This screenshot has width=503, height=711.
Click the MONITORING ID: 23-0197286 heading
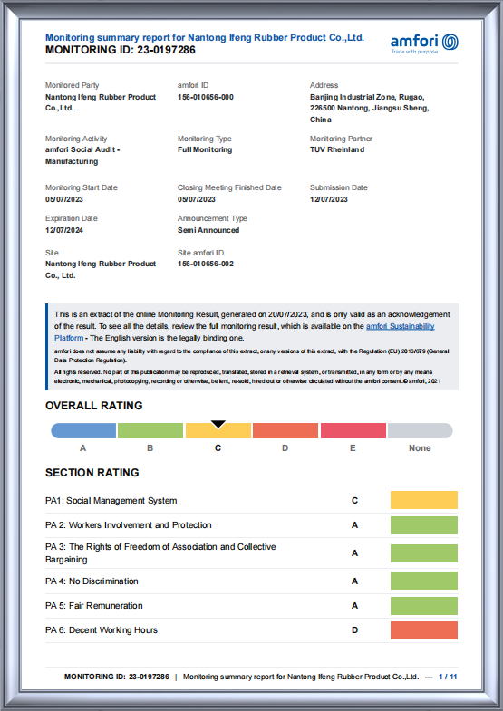click(x=121, y=50)
